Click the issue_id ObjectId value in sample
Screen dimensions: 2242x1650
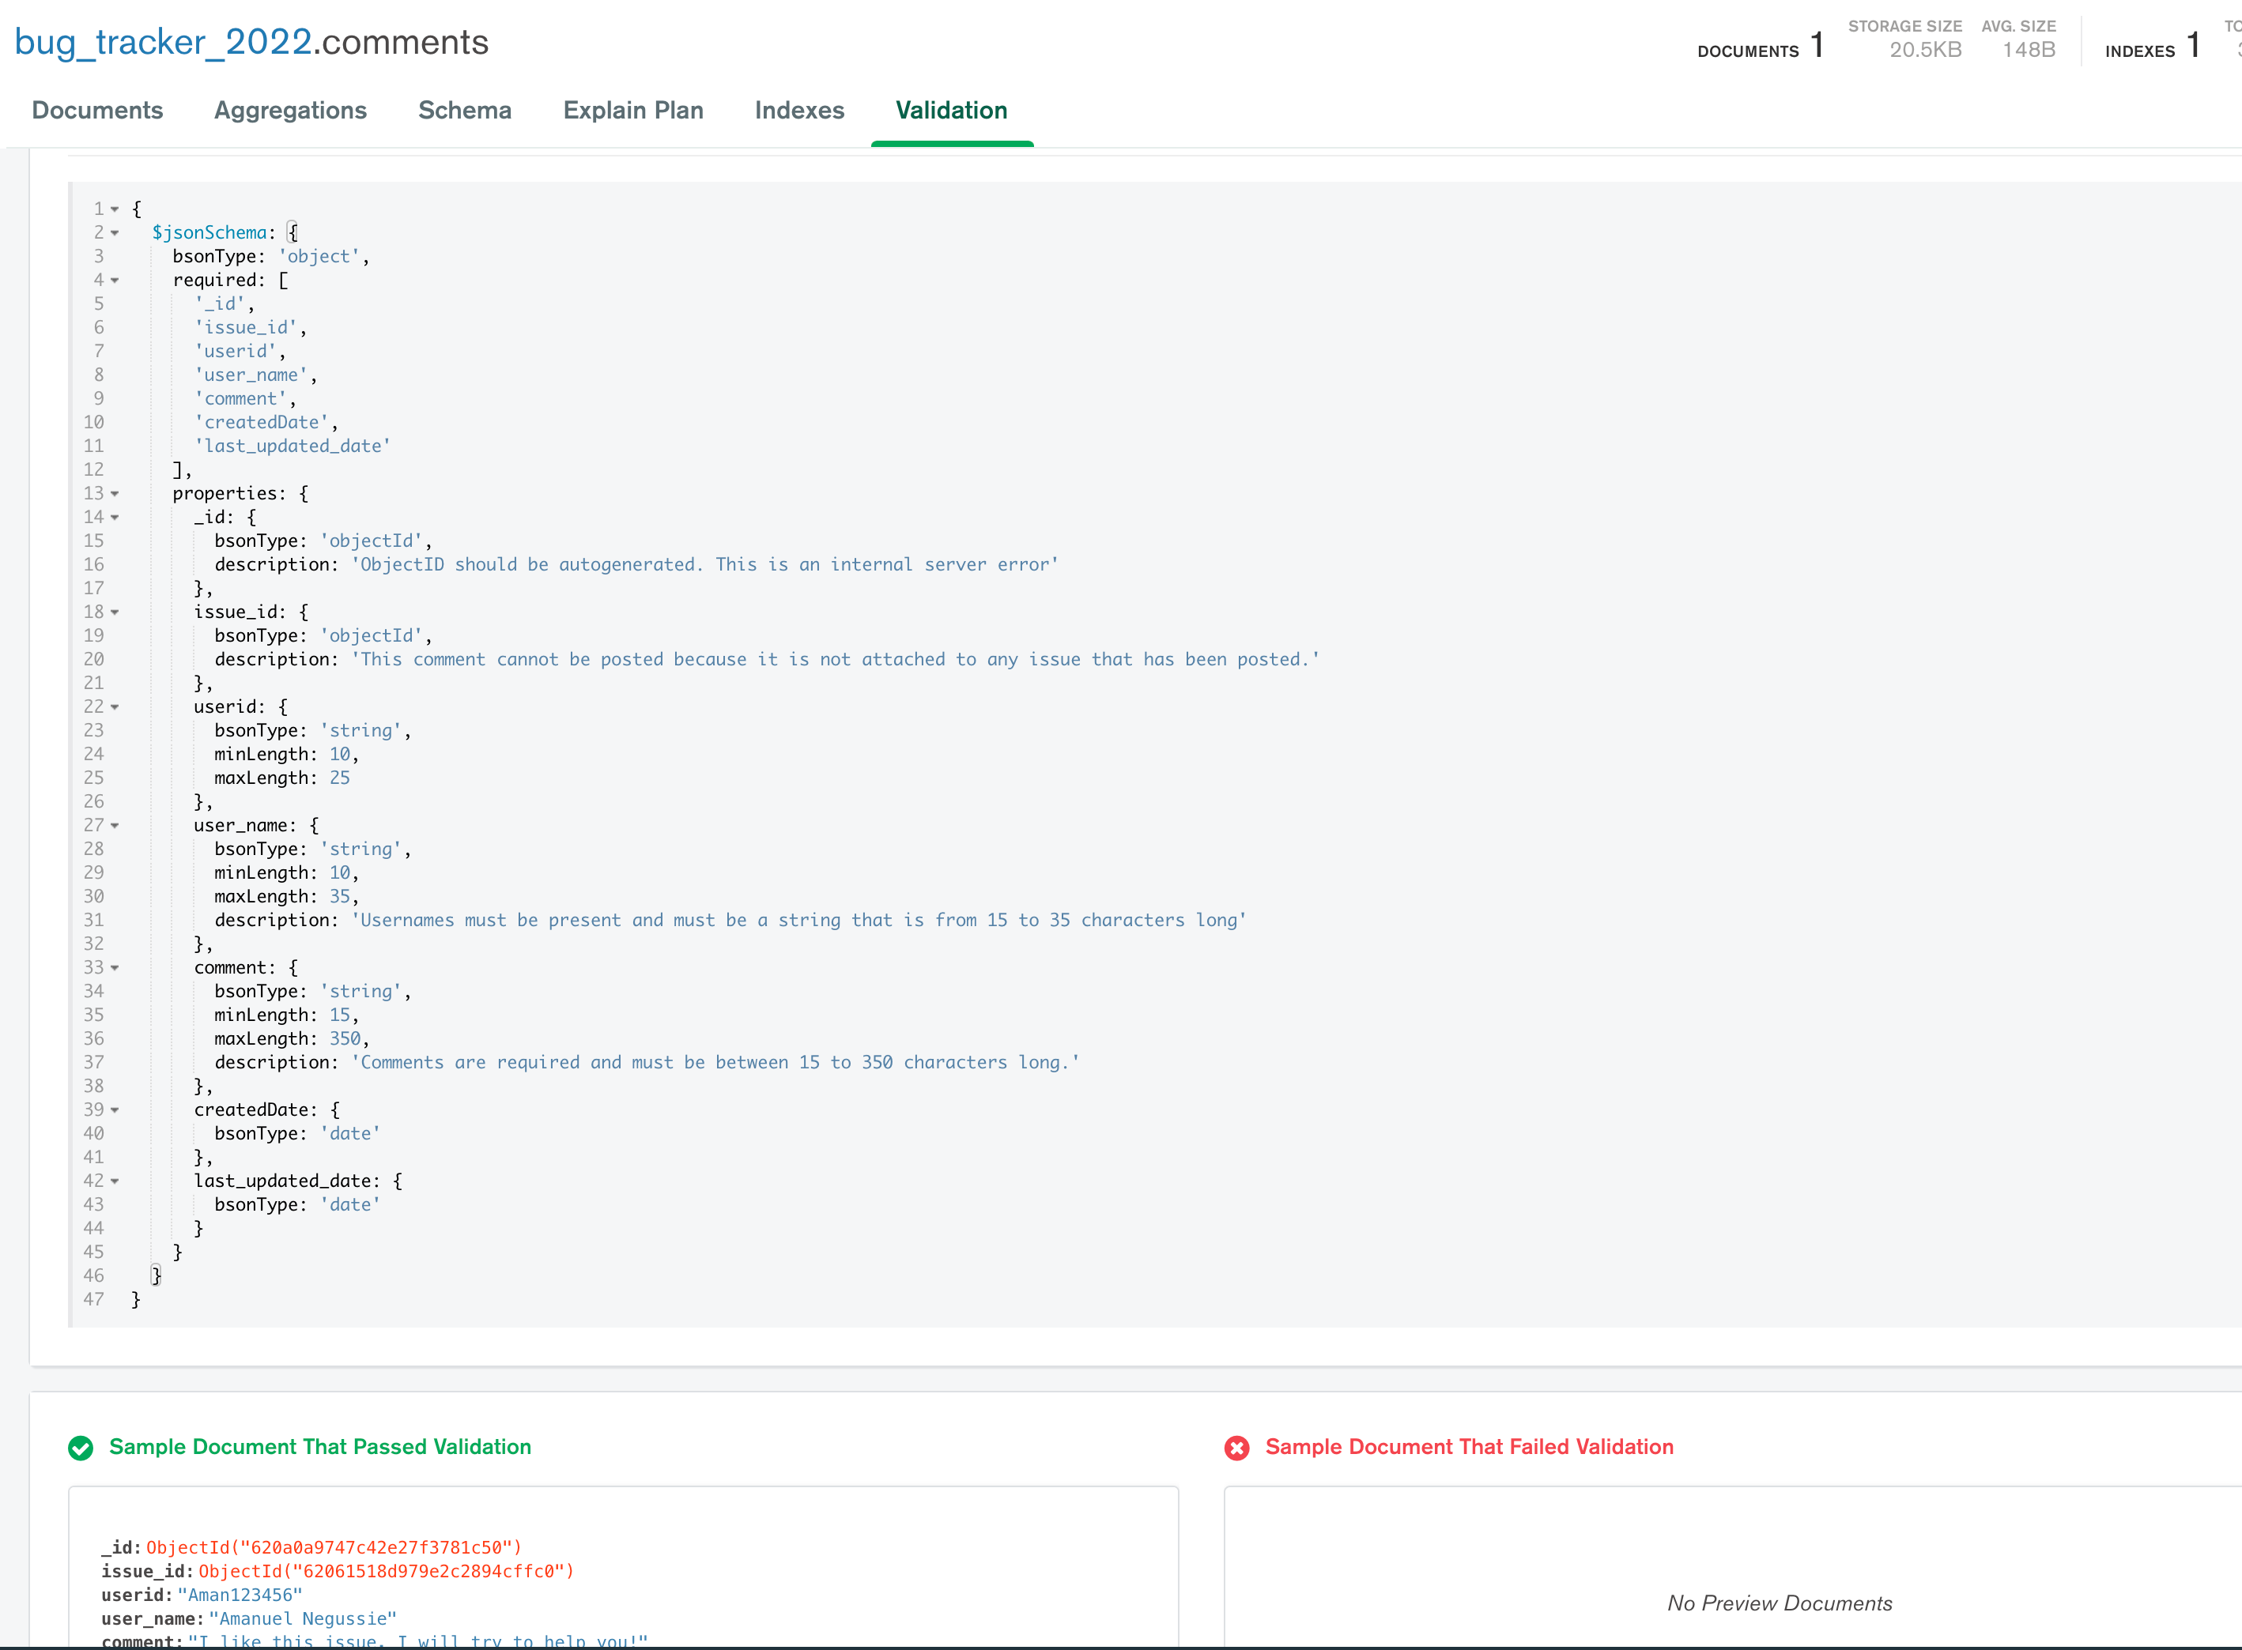coord(387,1571)
